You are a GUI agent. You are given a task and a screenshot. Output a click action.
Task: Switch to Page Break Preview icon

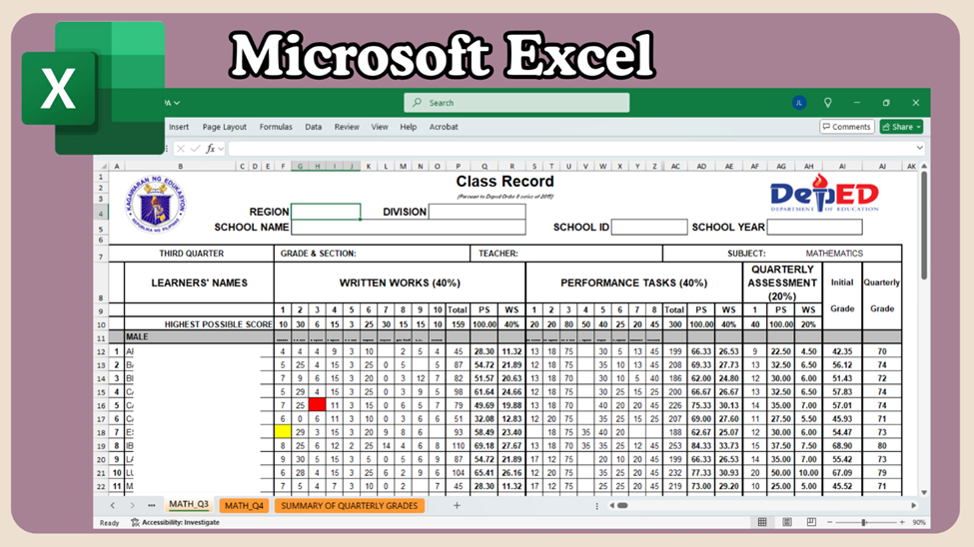811,522
